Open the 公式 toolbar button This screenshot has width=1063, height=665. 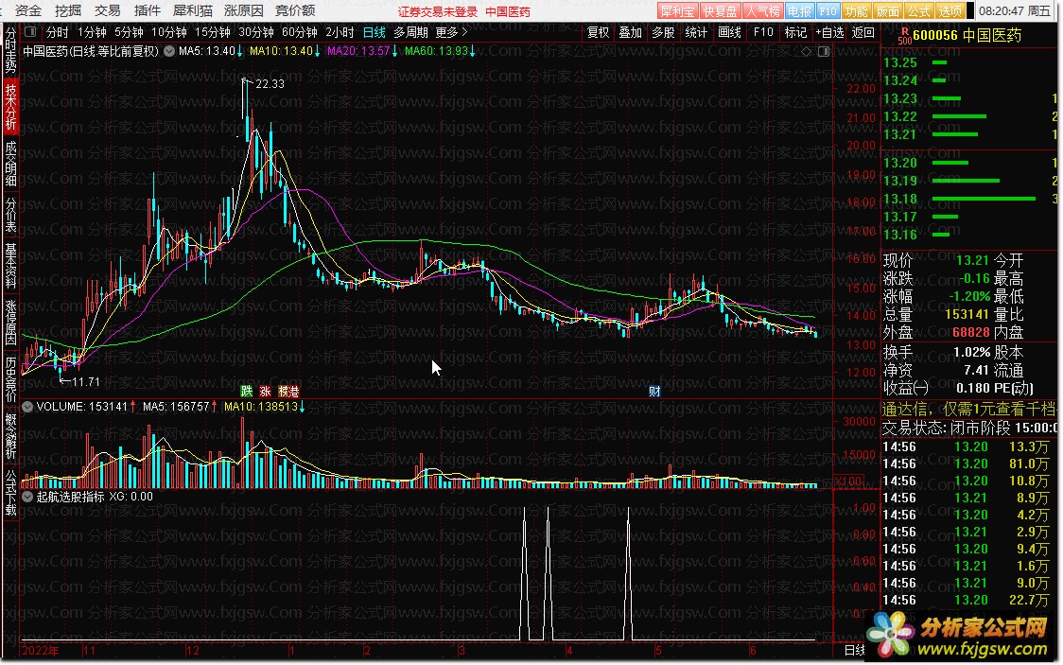pos(918,10)
